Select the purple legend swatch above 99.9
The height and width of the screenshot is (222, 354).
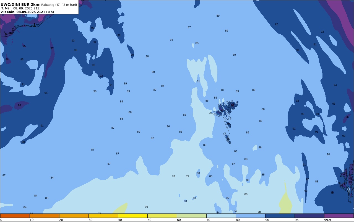click(339, 216)
